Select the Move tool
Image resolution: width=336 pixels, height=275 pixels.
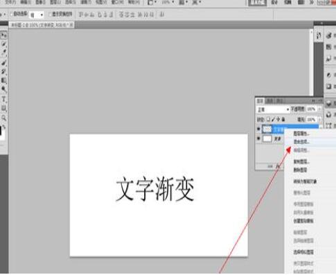pos(3,35)
